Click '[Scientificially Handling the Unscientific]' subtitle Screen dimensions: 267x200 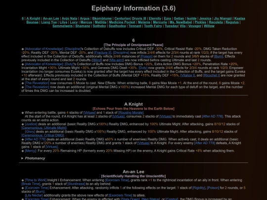point(133,176)
